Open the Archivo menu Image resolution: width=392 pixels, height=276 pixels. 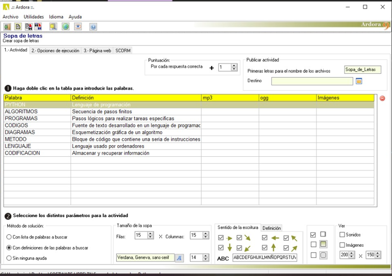click(x=11, y=17)
